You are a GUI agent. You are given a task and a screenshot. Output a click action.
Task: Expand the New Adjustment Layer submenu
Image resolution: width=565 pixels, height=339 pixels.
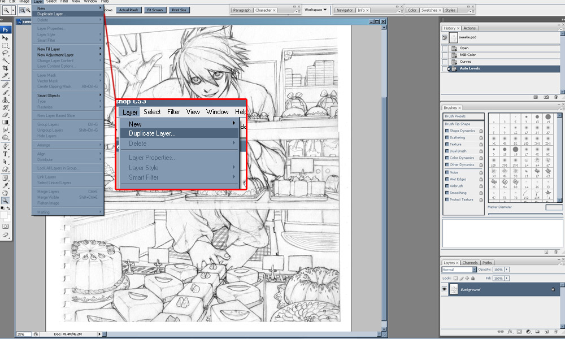coord(68,55)
